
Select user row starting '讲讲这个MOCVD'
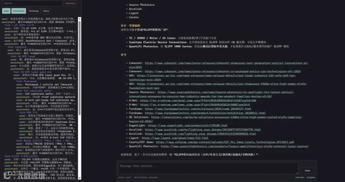46,144
